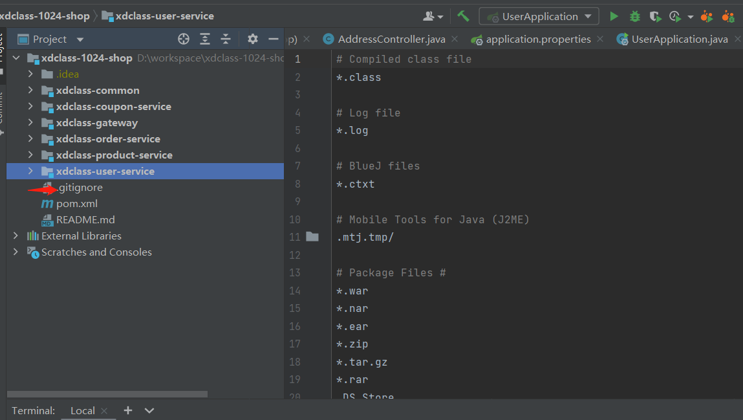The width and height of the screenshot is (743, 420).
Task: Add a new terminal session tab
Action: point(128,410)
